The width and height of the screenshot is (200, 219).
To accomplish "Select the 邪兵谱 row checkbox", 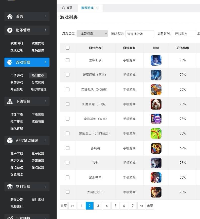I will [67, 148].
